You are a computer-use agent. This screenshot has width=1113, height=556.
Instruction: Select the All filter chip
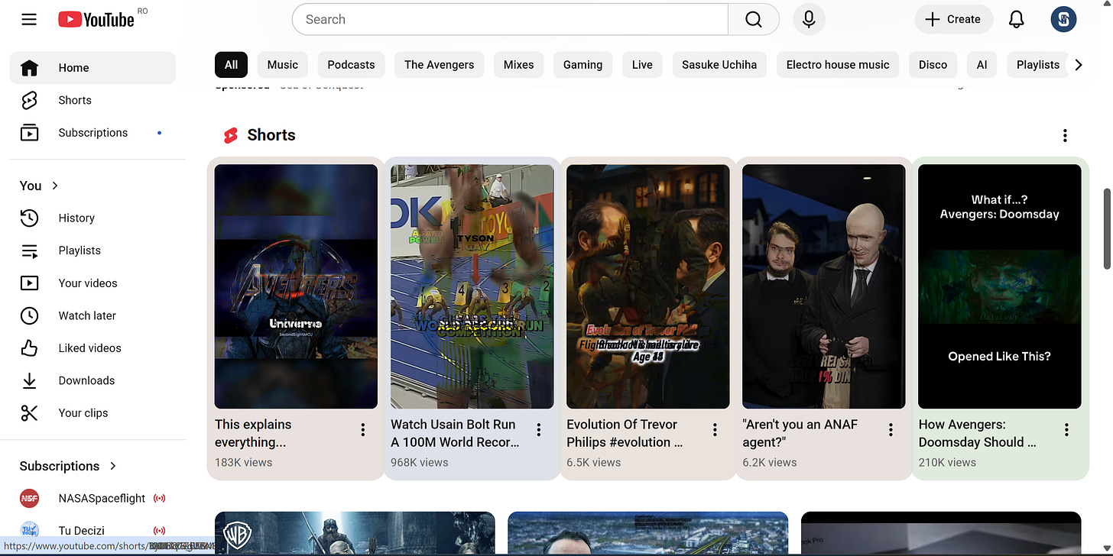point(232,65)
